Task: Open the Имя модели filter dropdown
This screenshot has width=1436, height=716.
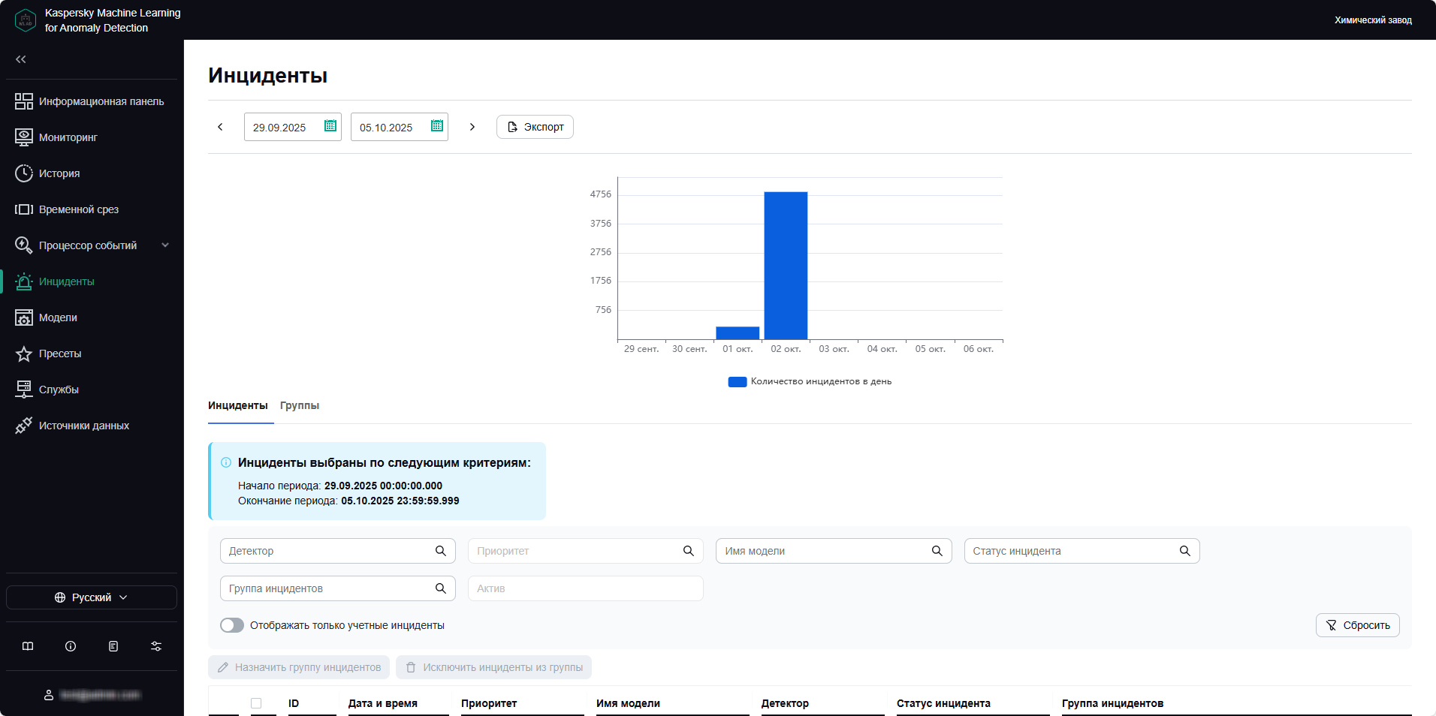Action: pyautogui.click(x=834, y=551)
